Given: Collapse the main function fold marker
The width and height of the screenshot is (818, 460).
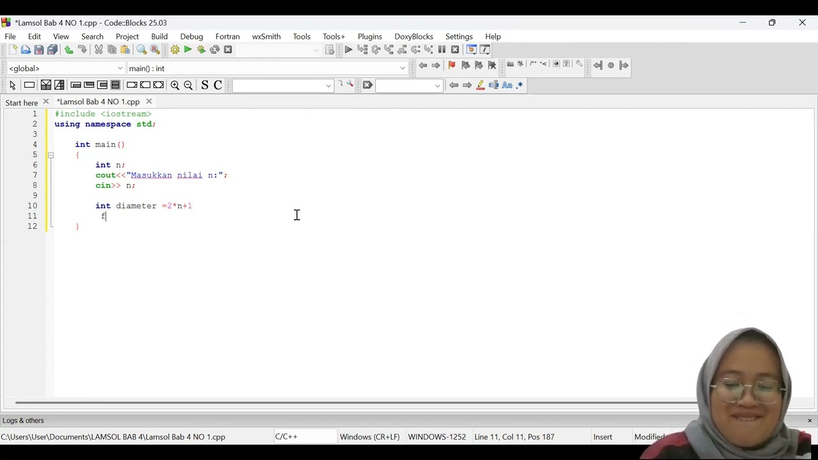Looking at the screenshot, I should 50,155.
